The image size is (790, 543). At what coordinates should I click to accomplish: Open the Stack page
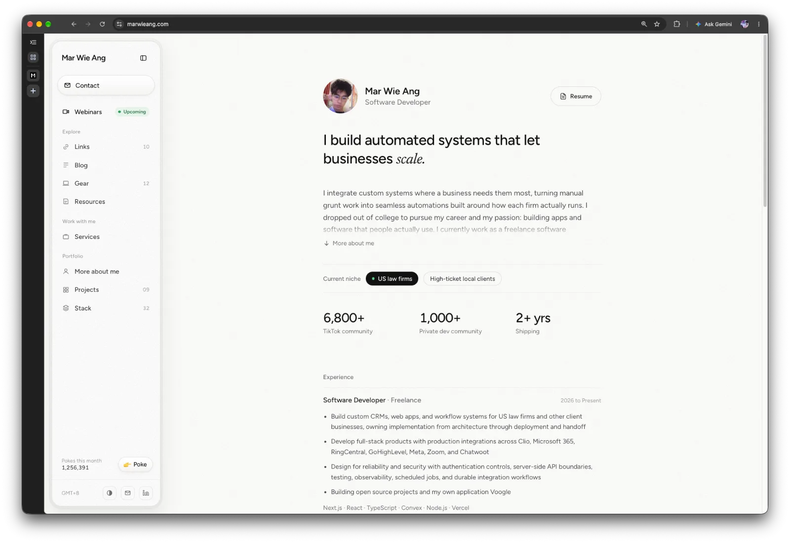click(x=106, y=308)
